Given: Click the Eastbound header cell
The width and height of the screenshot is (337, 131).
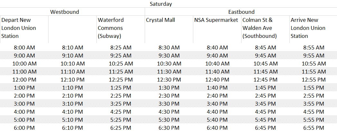Looking at the screenshot, I should tap(241, 12).
